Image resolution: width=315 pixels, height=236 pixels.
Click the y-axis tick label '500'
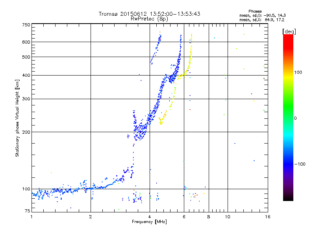[26, 57]
